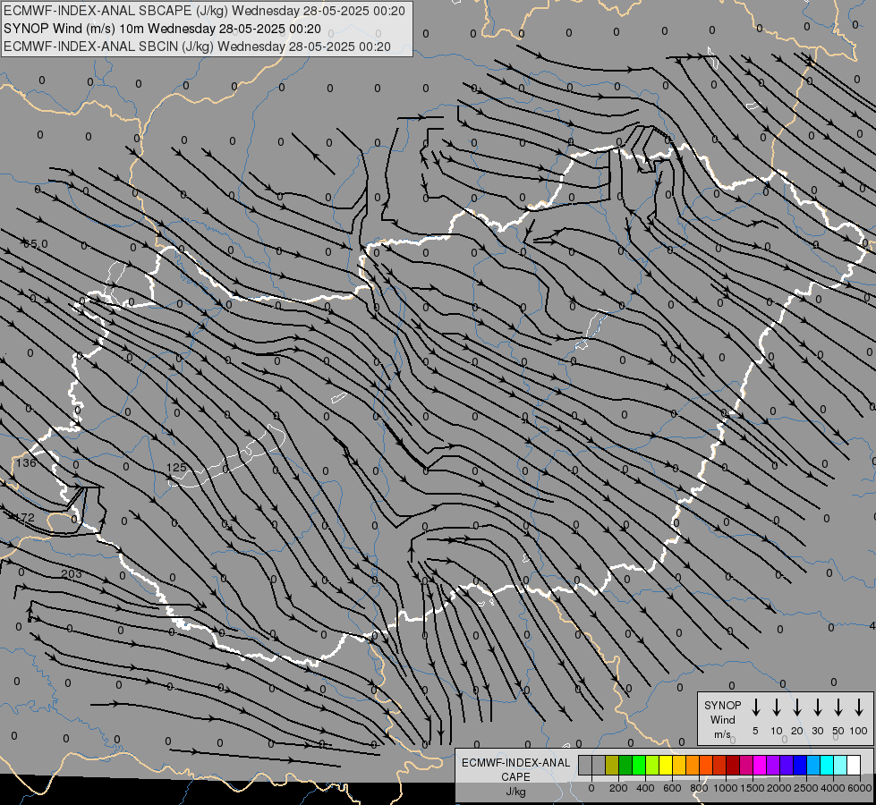Screen dimensions: 876x805
Task: Click the 136 CAPE value on map
Action: coord(26,462)
